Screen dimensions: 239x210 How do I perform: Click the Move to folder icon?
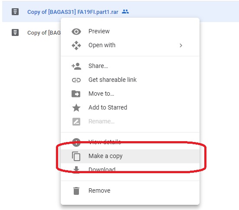pyautogui.click(x=76, y=94)
